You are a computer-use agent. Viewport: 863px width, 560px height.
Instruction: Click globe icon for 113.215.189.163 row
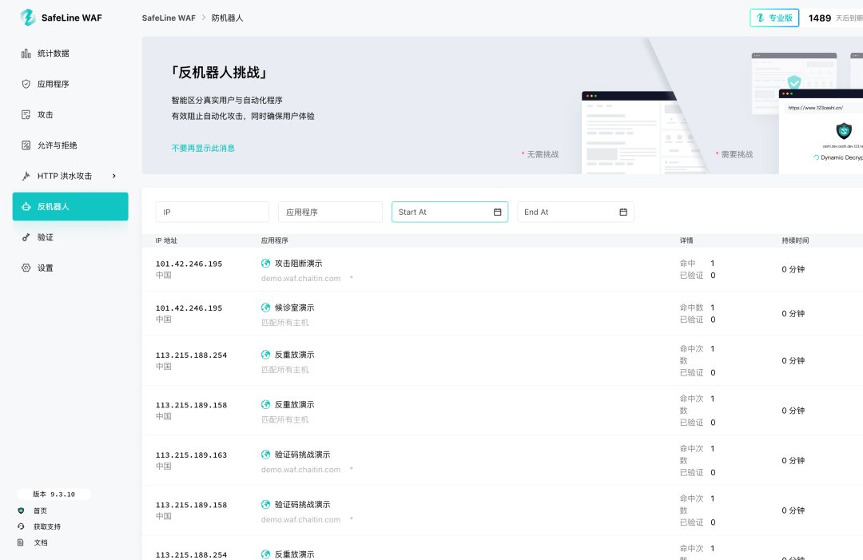(266, 455)
